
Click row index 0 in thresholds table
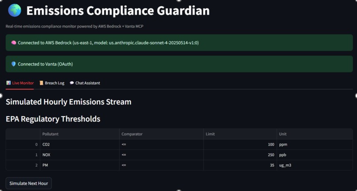[23, 145]
